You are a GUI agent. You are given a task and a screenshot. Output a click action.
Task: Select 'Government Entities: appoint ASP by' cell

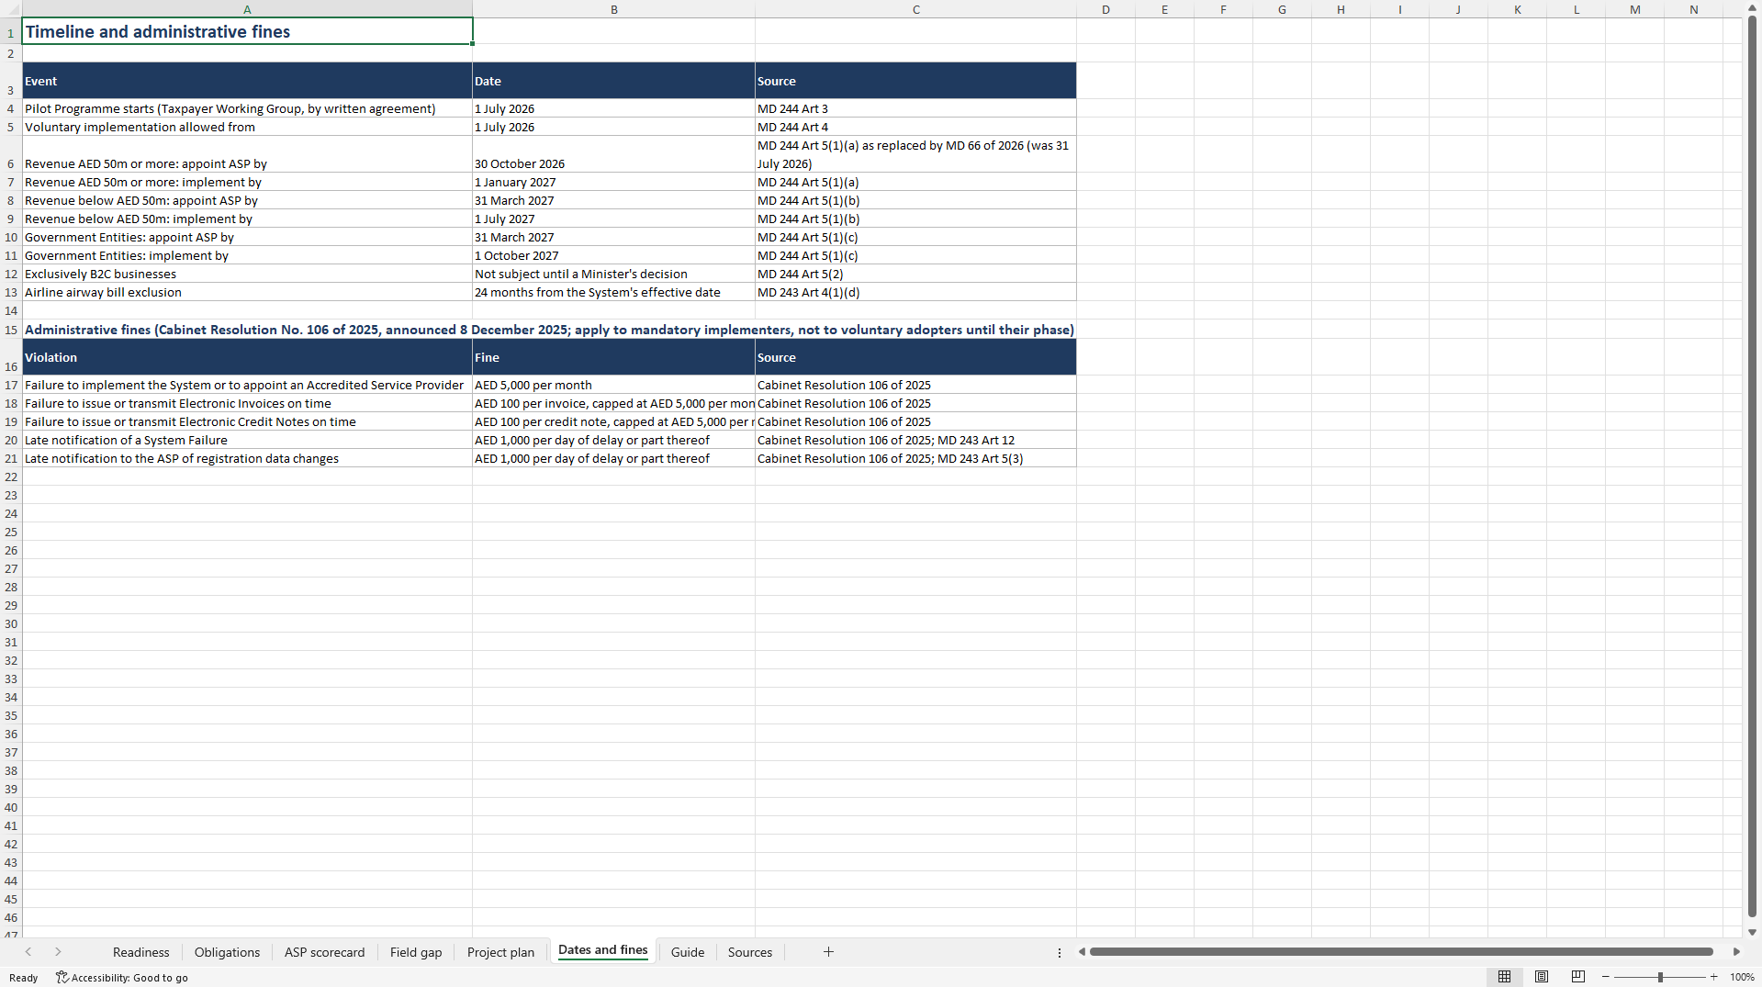247,237
